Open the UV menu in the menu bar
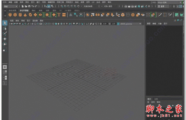The width and height of the screenshot is (186, 120). coord(93,2)
